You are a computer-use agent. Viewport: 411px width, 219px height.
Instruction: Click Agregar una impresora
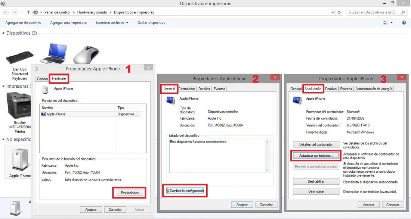pos(68,23)
